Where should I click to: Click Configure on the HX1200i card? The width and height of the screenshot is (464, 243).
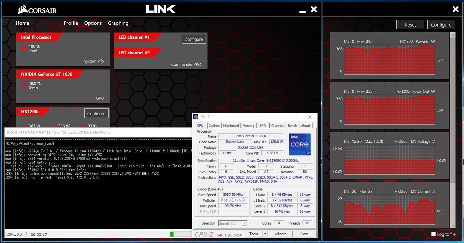[x=96, y=113]
